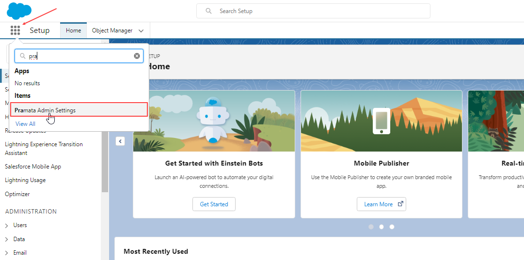
Task: Focus the app launcher search field
Action: coord(79,56)
